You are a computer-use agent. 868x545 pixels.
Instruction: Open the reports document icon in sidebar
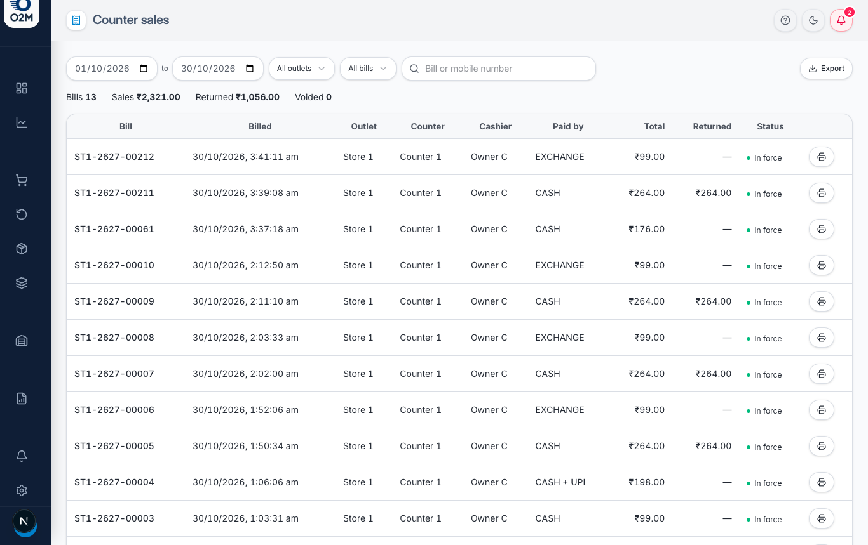[22, 398]
